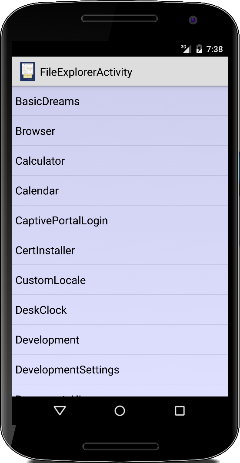This screenshot has width=240, height=463.
Task: Open the Development list item
Action: pos(120,340)
